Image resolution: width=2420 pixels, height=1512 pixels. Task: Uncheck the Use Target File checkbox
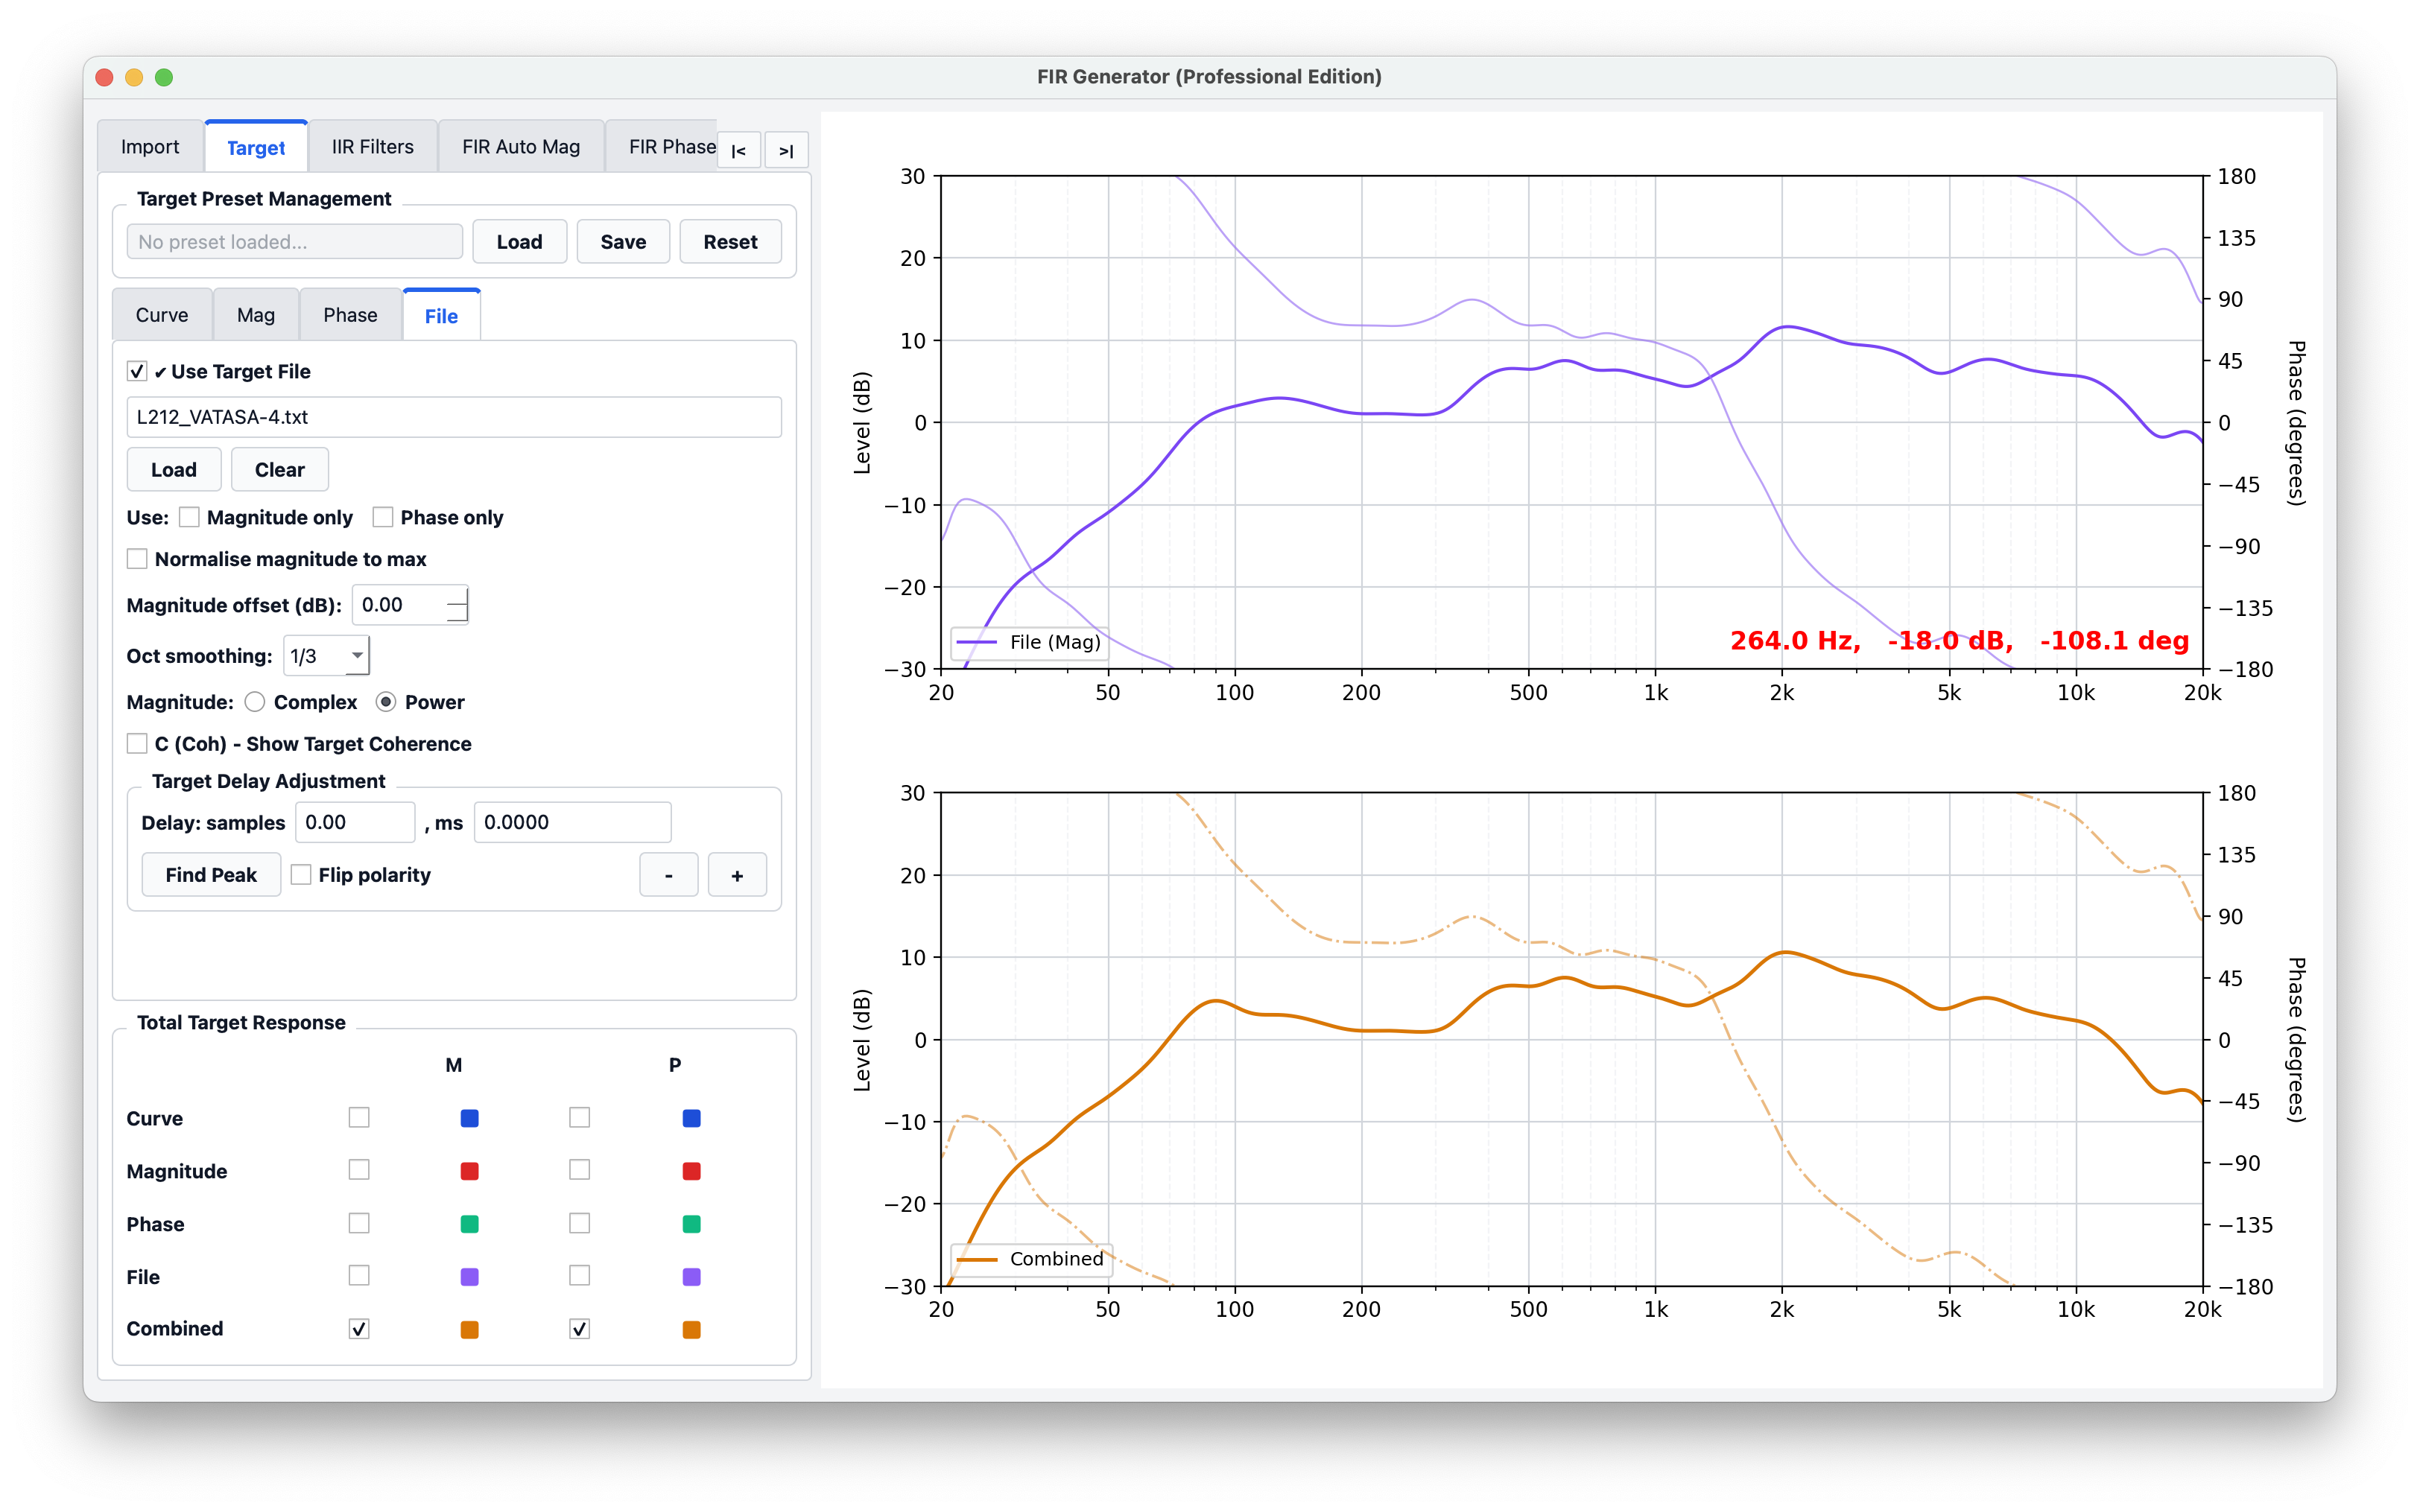click(138, 372)
